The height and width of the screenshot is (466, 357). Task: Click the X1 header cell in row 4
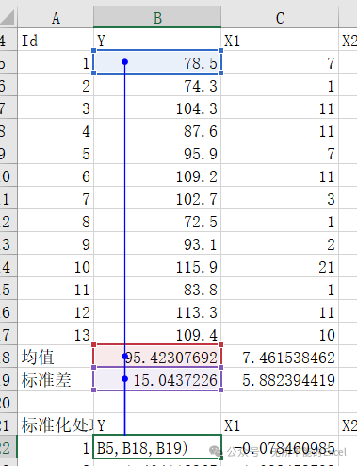(x=280, y=40)
